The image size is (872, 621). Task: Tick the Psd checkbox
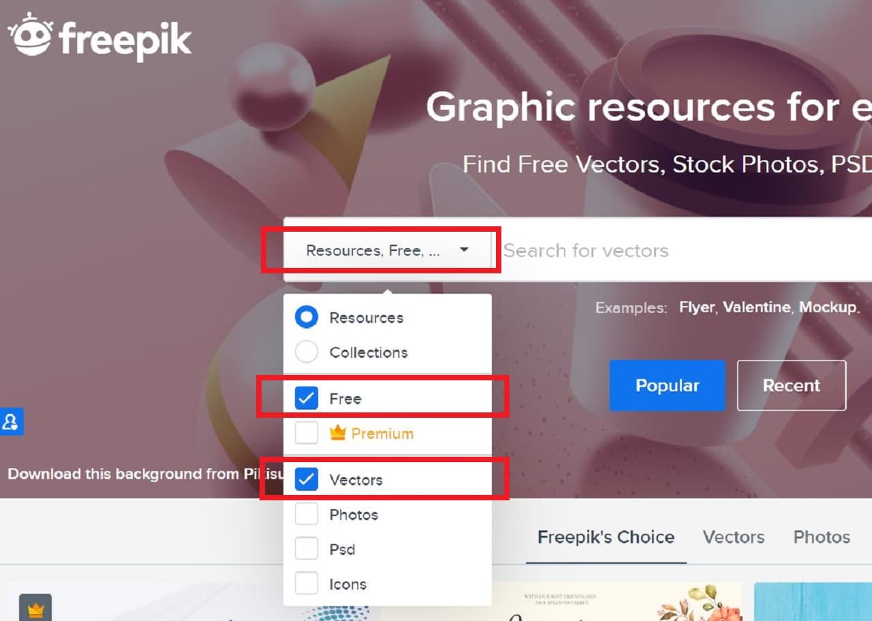[307, 549]
